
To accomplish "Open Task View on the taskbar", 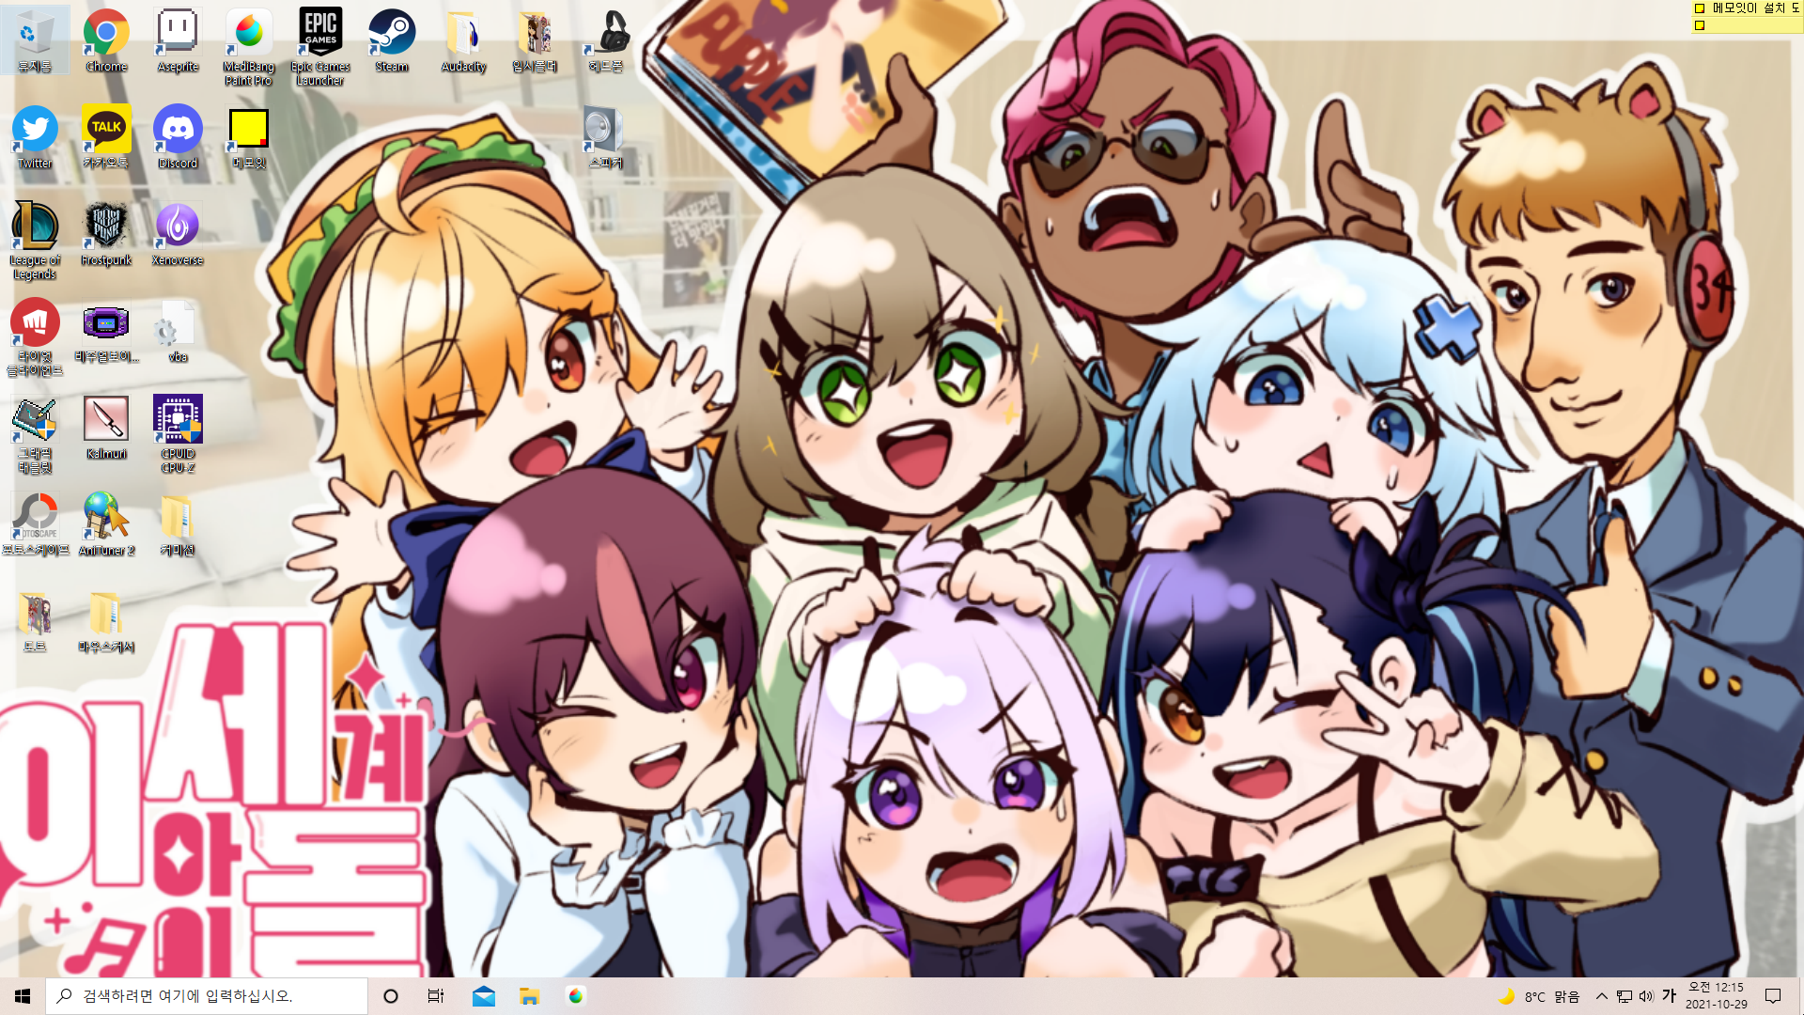I will (x=436, y=996).
